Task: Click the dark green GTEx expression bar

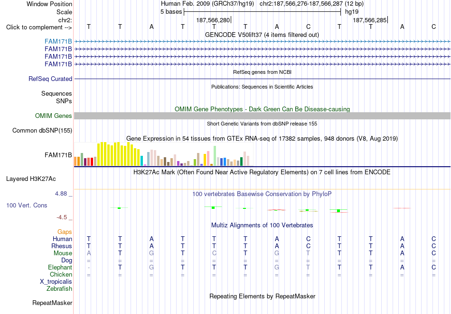Action: (241, 161)
